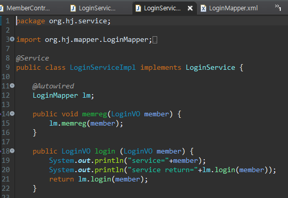Click 'org.hj.mapper.LoginMapper;' import text

pyautogui.click(x=98, y=40)
